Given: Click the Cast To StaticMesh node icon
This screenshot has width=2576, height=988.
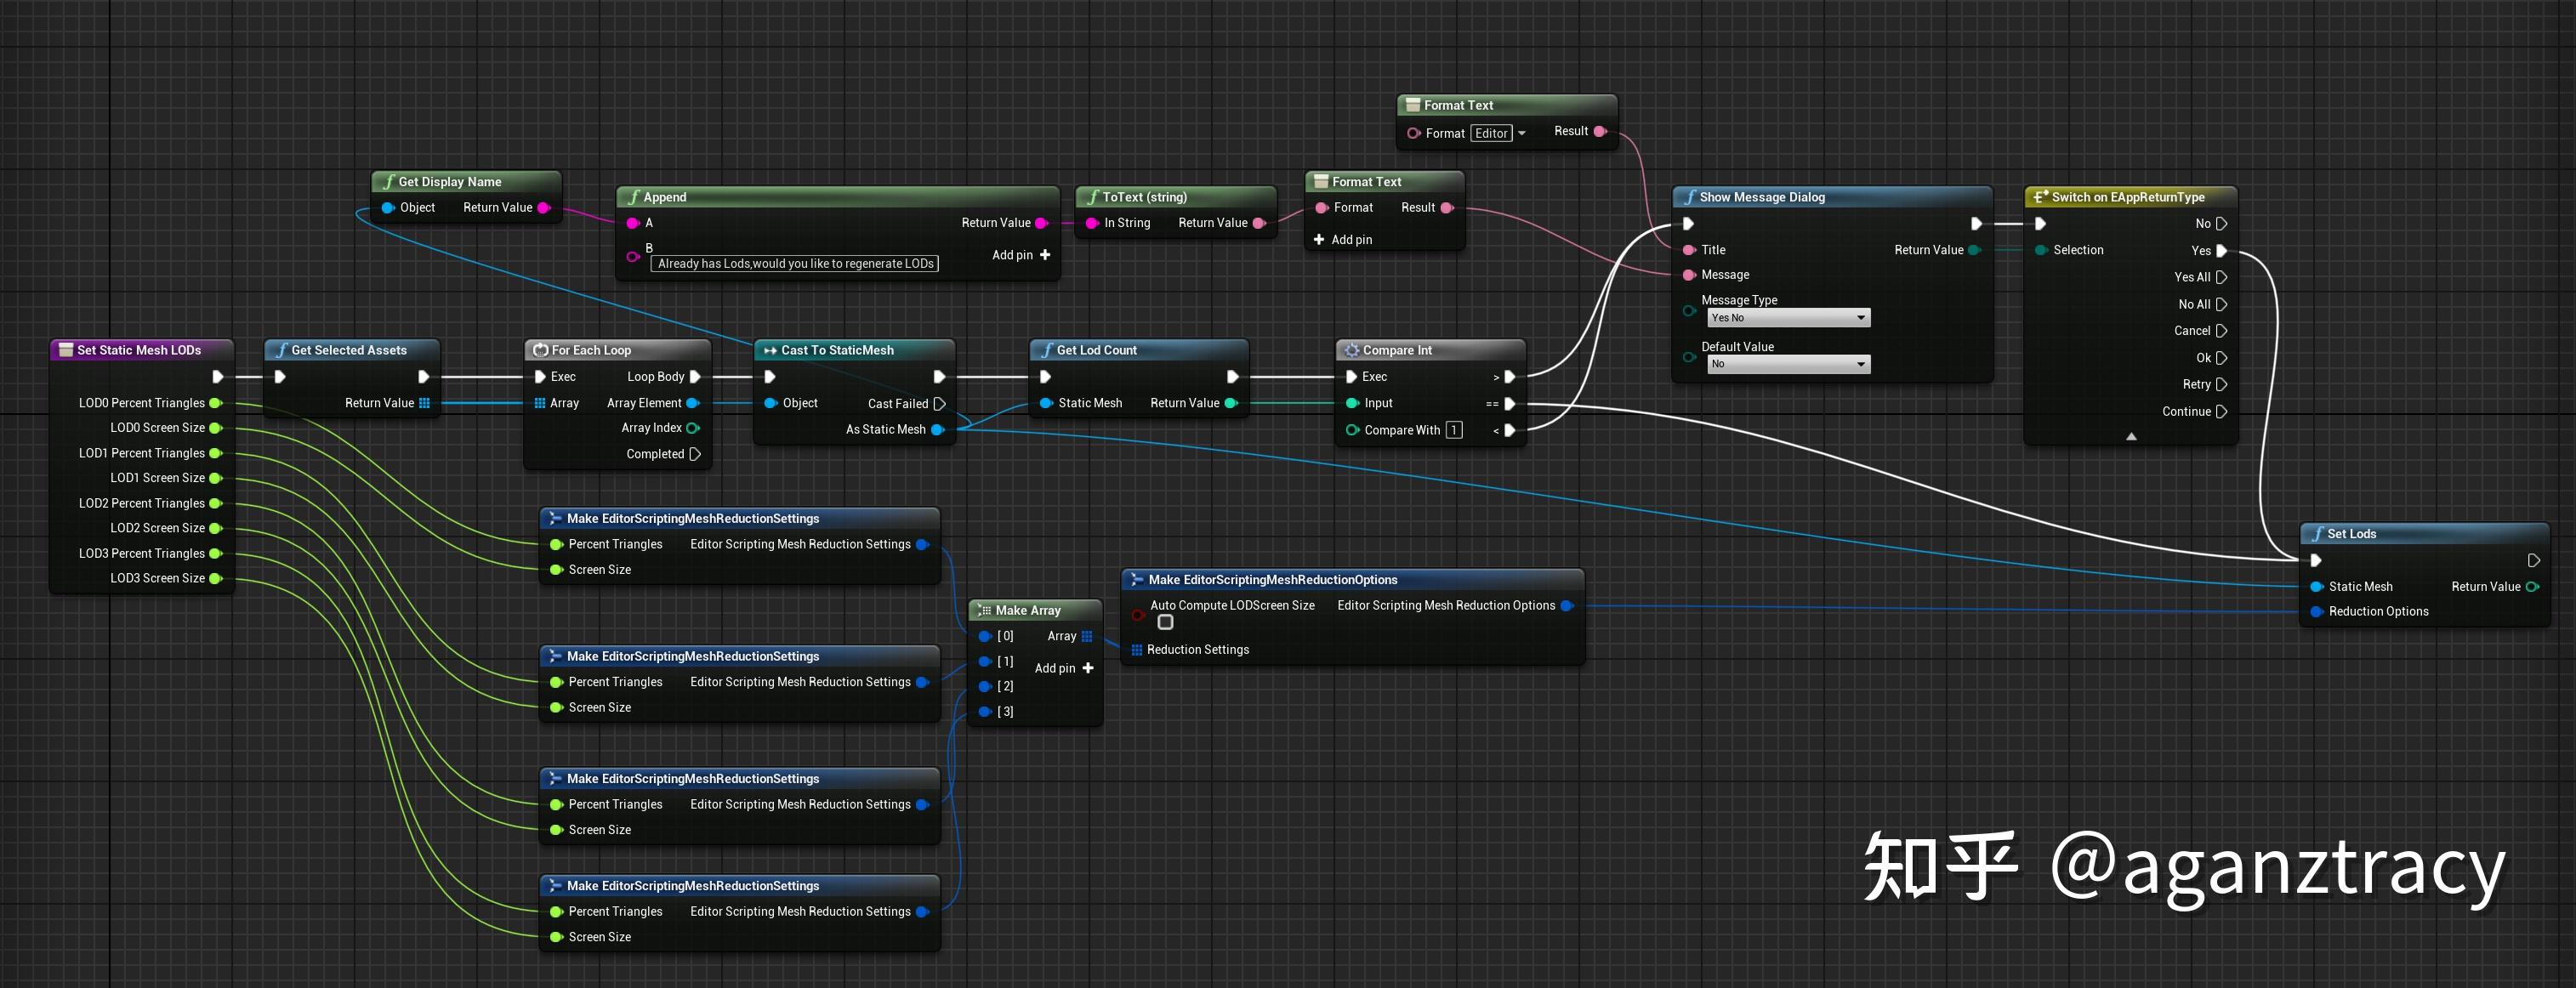Looking at the screenshot, I should [770, 350].
